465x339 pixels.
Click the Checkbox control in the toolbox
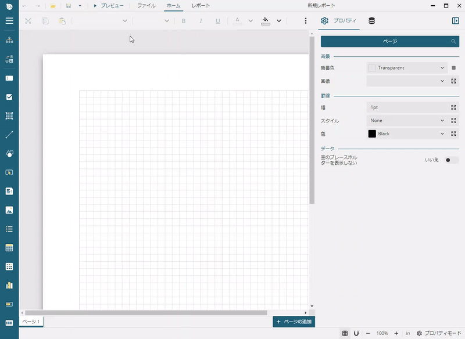click(9, 97)
